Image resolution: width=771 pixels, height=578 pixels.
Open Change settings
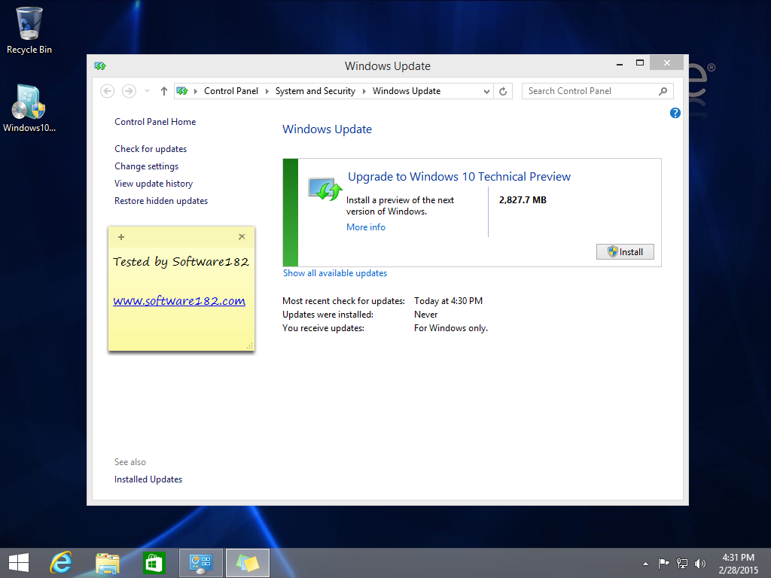146,166
